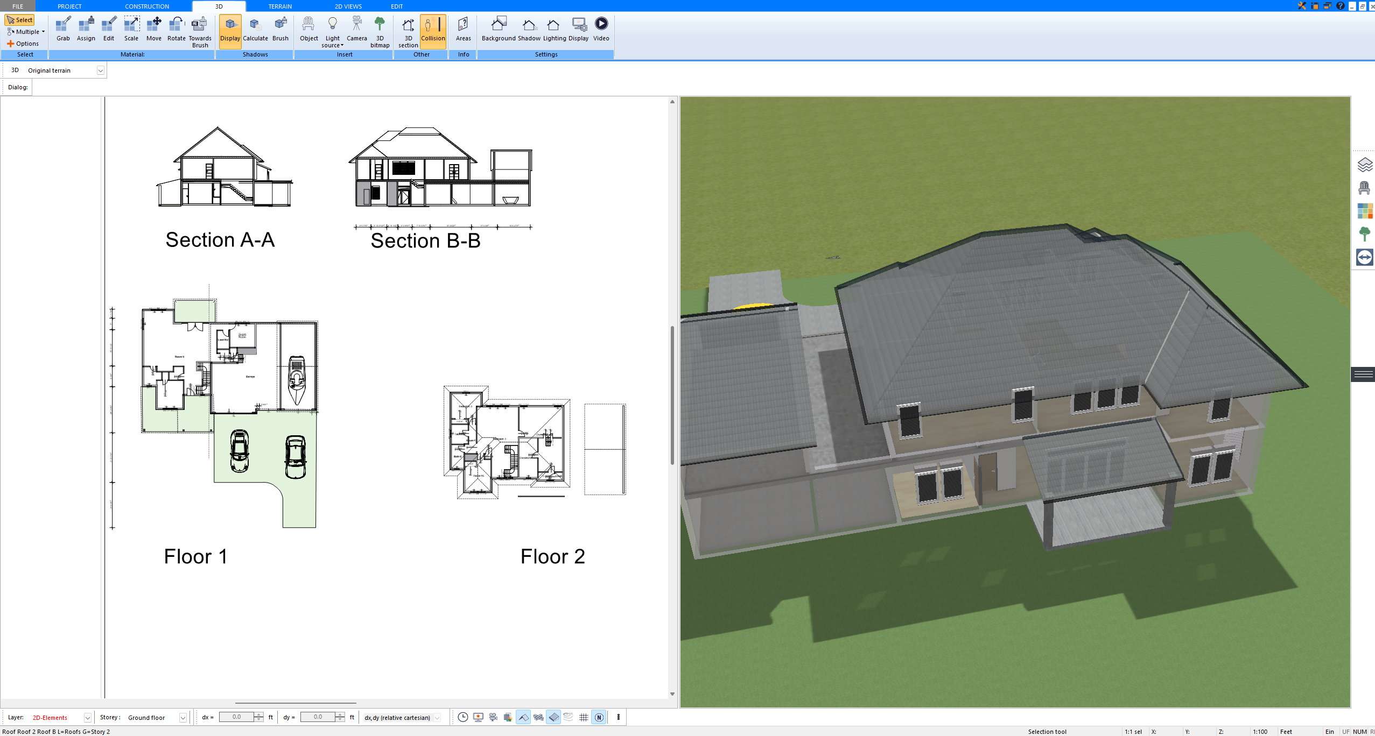The height and width of the screenshot is (736, 1375).
Task: Toggle the north arrow display in the status bar
Action: point(599,717)
